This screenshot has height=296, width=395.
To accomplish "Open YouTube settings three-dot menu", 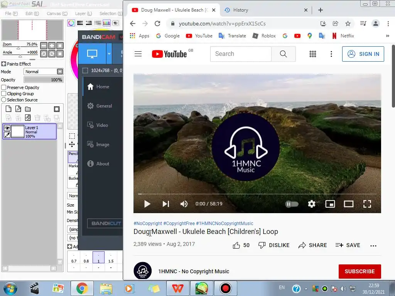I will click(331, 54).
